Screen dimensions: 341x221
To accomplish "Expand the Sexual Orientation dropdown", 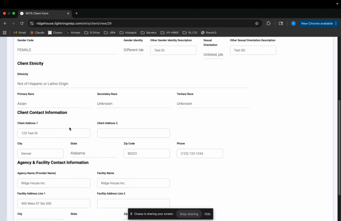I will (x=213, y=54).
